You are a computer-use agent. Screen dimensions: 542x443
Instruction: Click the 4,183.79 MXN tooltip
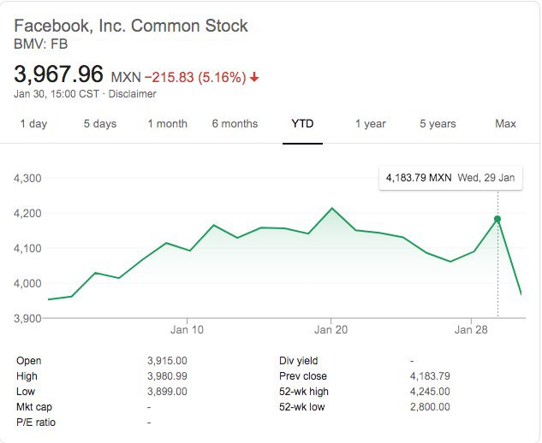coord(450,178)
